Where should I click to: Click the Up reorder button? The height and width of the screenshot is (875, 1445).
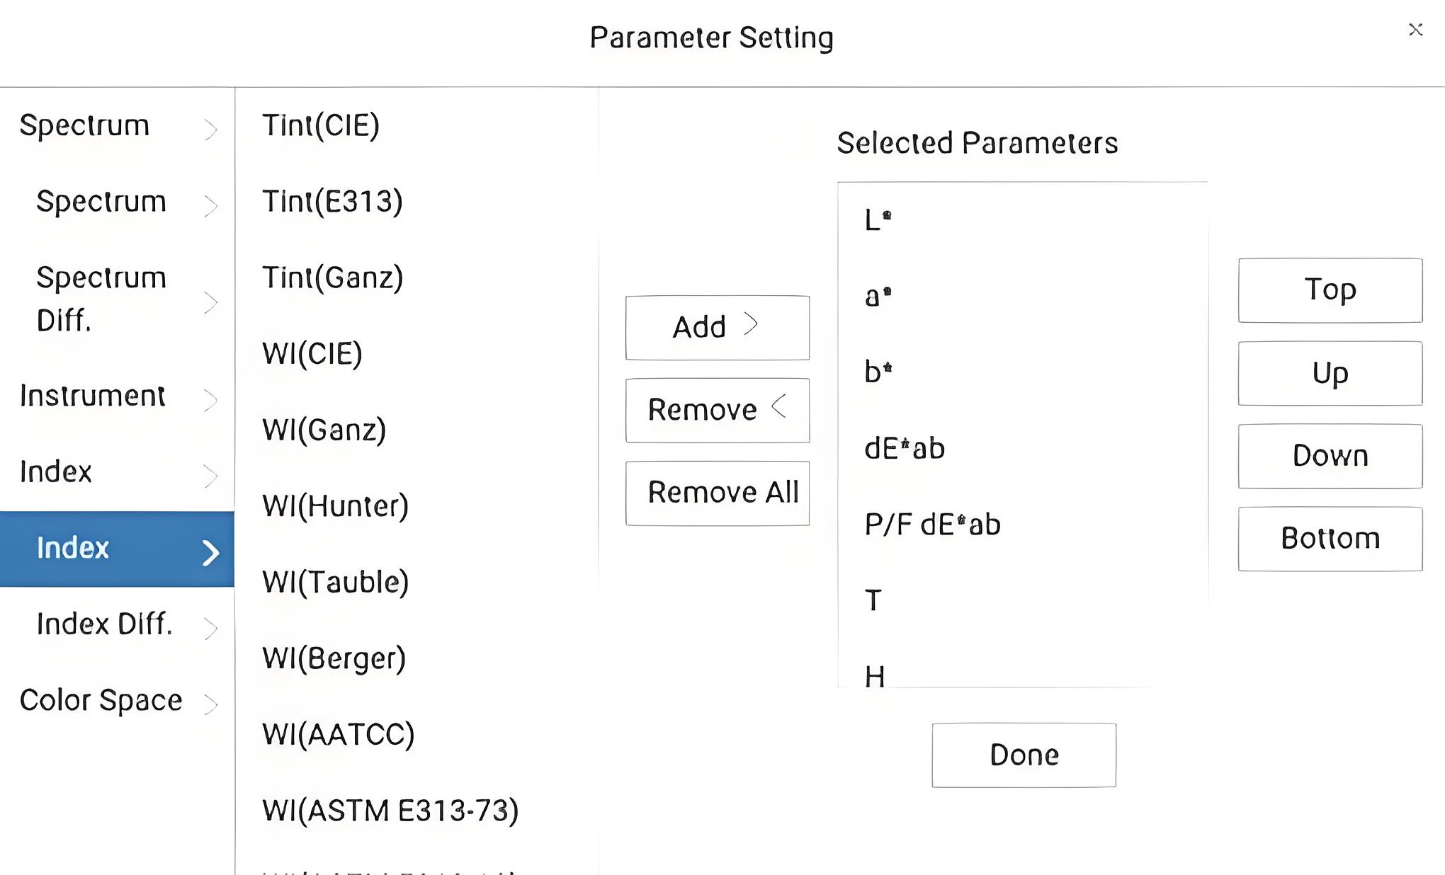[1330, 373]
